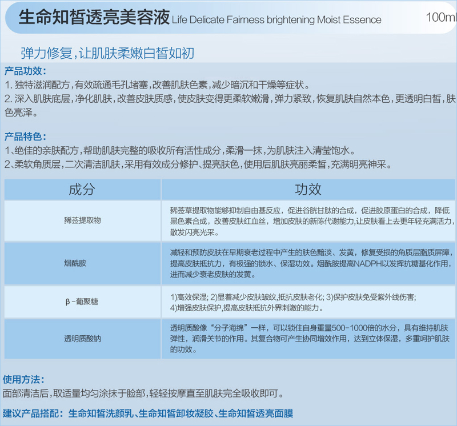Click feature point 2 about 柔软角质层
The image size is (457, 426).
pos(197,165)
